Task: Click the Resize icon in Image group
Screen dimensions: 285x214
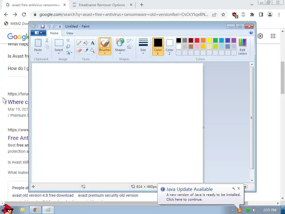Action: point(68,47)
